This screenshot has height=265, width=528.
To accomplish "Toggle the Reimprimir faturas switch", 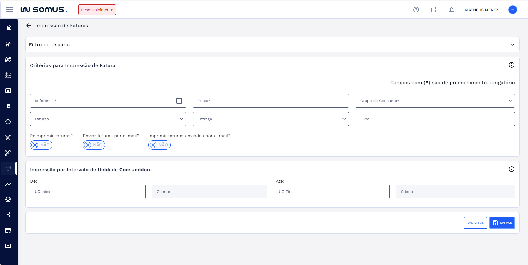I will coord(41,145).
